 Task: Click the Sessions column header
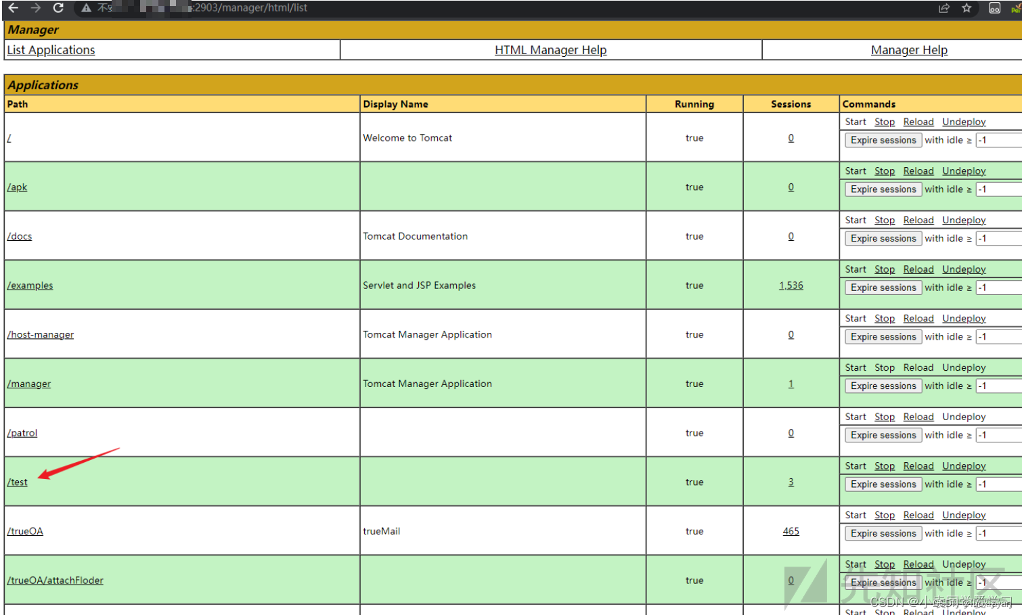791,104
